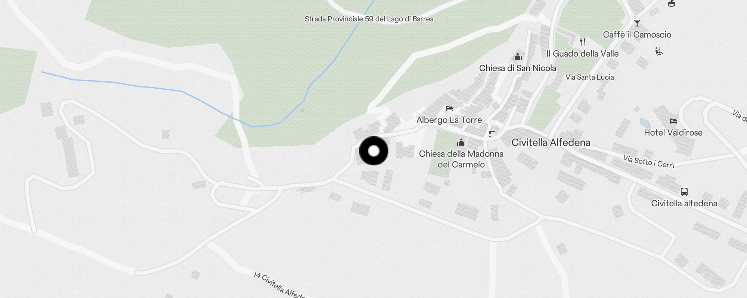This screenshot has height=298, width=747.
Task: Click the Caffè il Camoscio label
Action: point(637,35)
